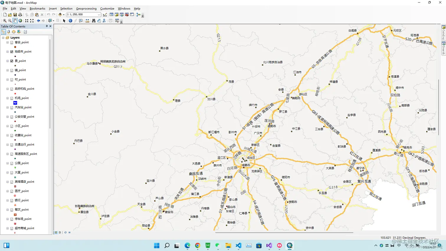Open the Find binoculars tool
The image size is (446, 251).
pos(94,21)
